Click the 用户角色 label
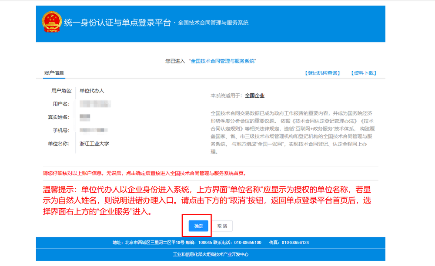Image resolution: width=435 pixels, height=266 pixels. (62, 91)
